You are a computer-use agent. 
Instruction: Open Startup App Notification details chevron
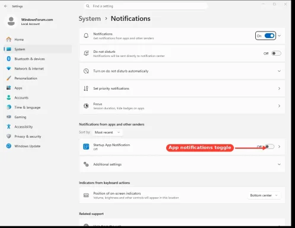tap(279, 147)
